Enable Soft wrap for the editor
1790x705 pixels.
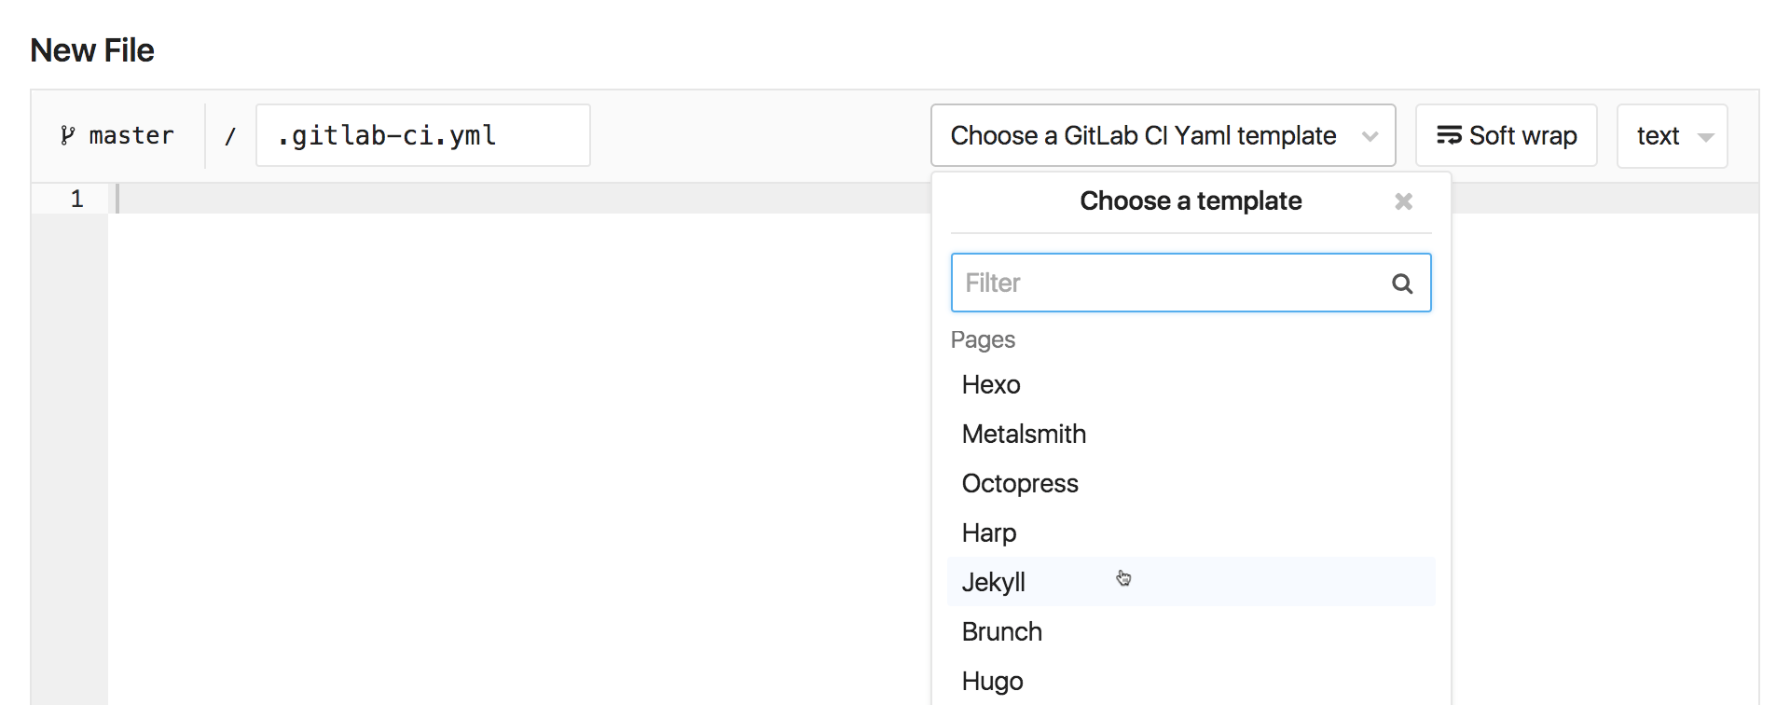pos(1505,134)
